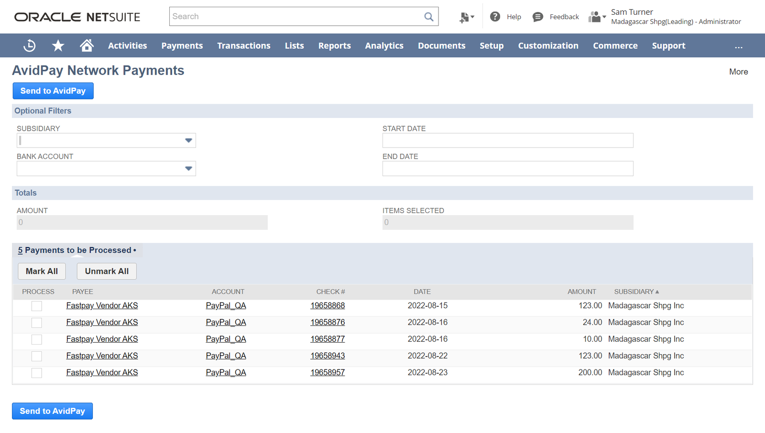Click the Check # column header
The width and height of the screenshot is (765, 433).
point(330,292)
